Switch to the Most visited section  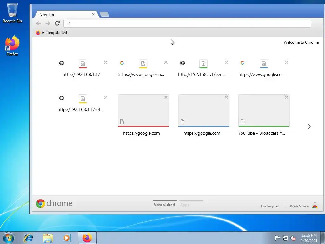(164, 205)
